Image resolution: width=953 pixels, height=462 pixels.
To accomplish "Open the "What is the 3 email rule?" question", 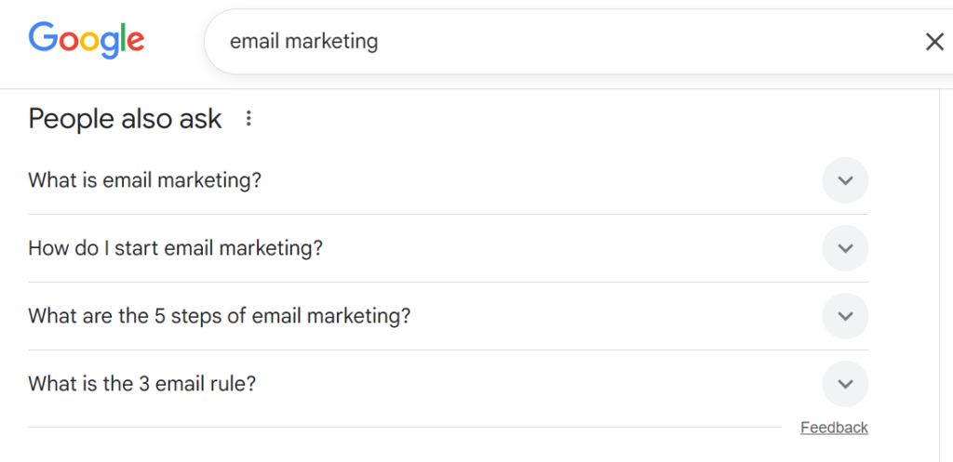I will coord(141,384).
